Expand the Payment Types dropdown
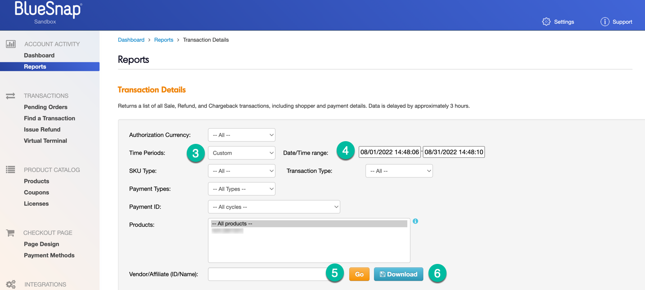 point(242,189)
